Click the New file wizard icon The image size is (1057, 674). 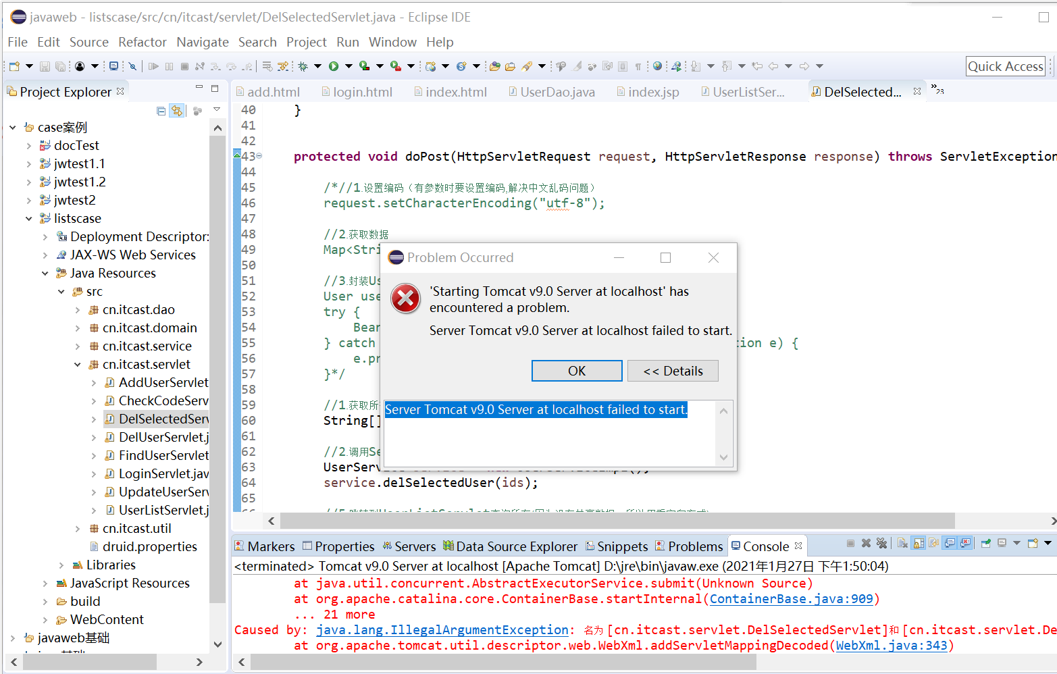coord(14,66)
